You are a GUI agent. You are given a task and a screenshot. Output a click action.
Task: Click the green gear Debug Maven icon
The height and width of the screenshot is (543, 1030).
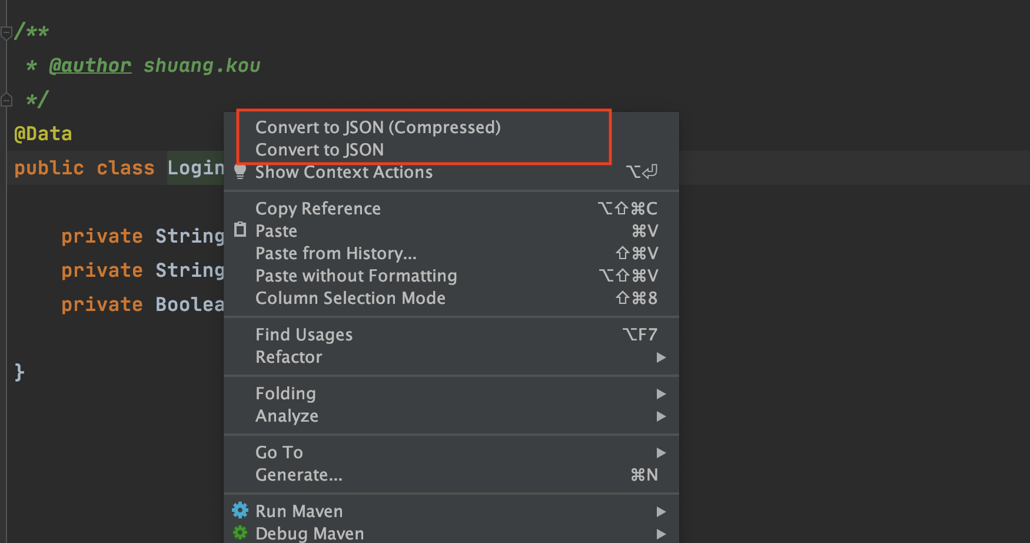[240, 533]
